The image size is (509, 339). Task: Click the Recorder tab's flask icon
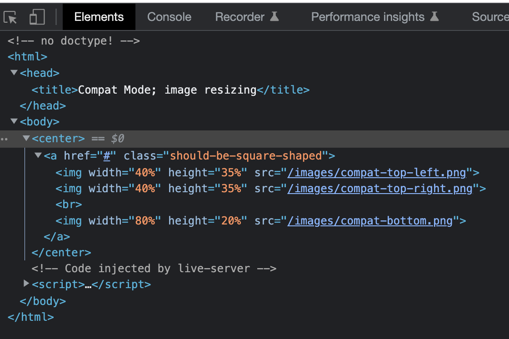pyautogui.click(x=274, y=16)
